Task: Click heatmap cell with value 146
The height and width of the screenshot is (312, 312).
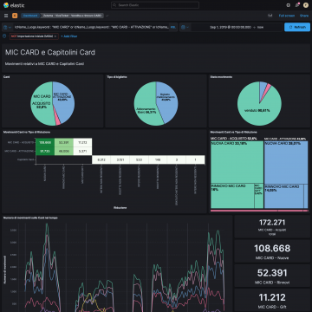Action: point(158,159)
